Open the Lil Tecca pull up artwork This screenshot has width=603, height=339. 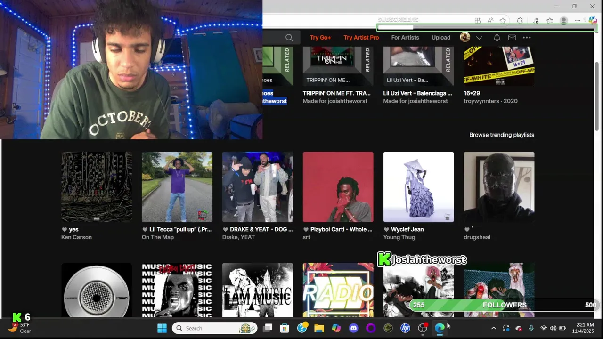point(177,187)
